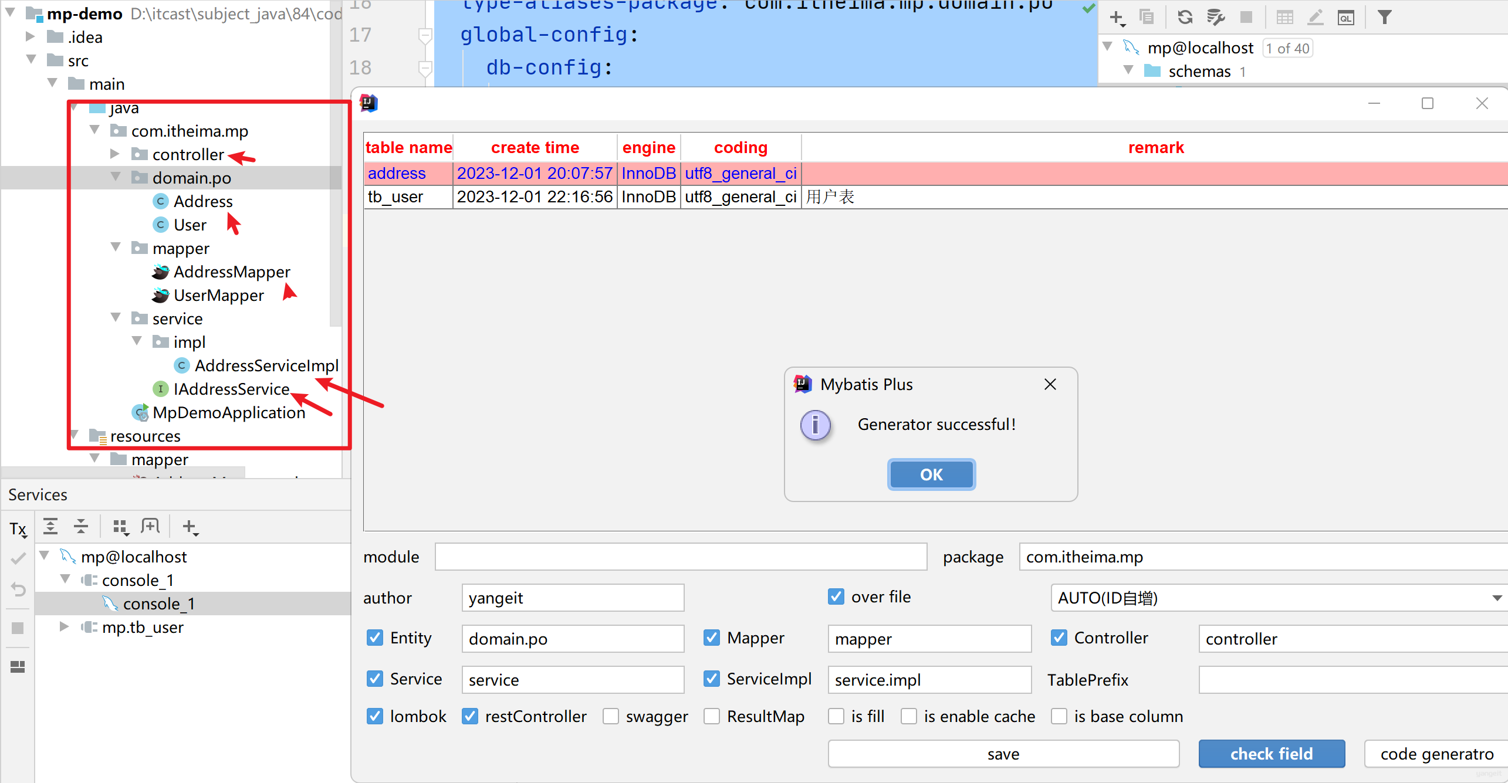1508x783 pixels.
Task: Select the address table row
Action: [935, 174]
